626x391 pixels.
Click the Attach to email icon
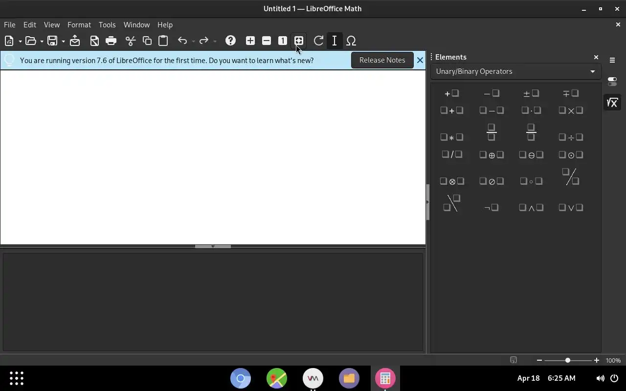75,41
